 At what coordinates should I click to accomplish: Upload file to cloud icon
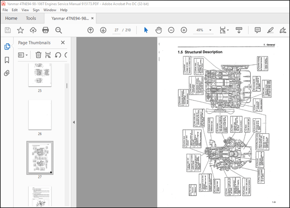coord(33,30)
